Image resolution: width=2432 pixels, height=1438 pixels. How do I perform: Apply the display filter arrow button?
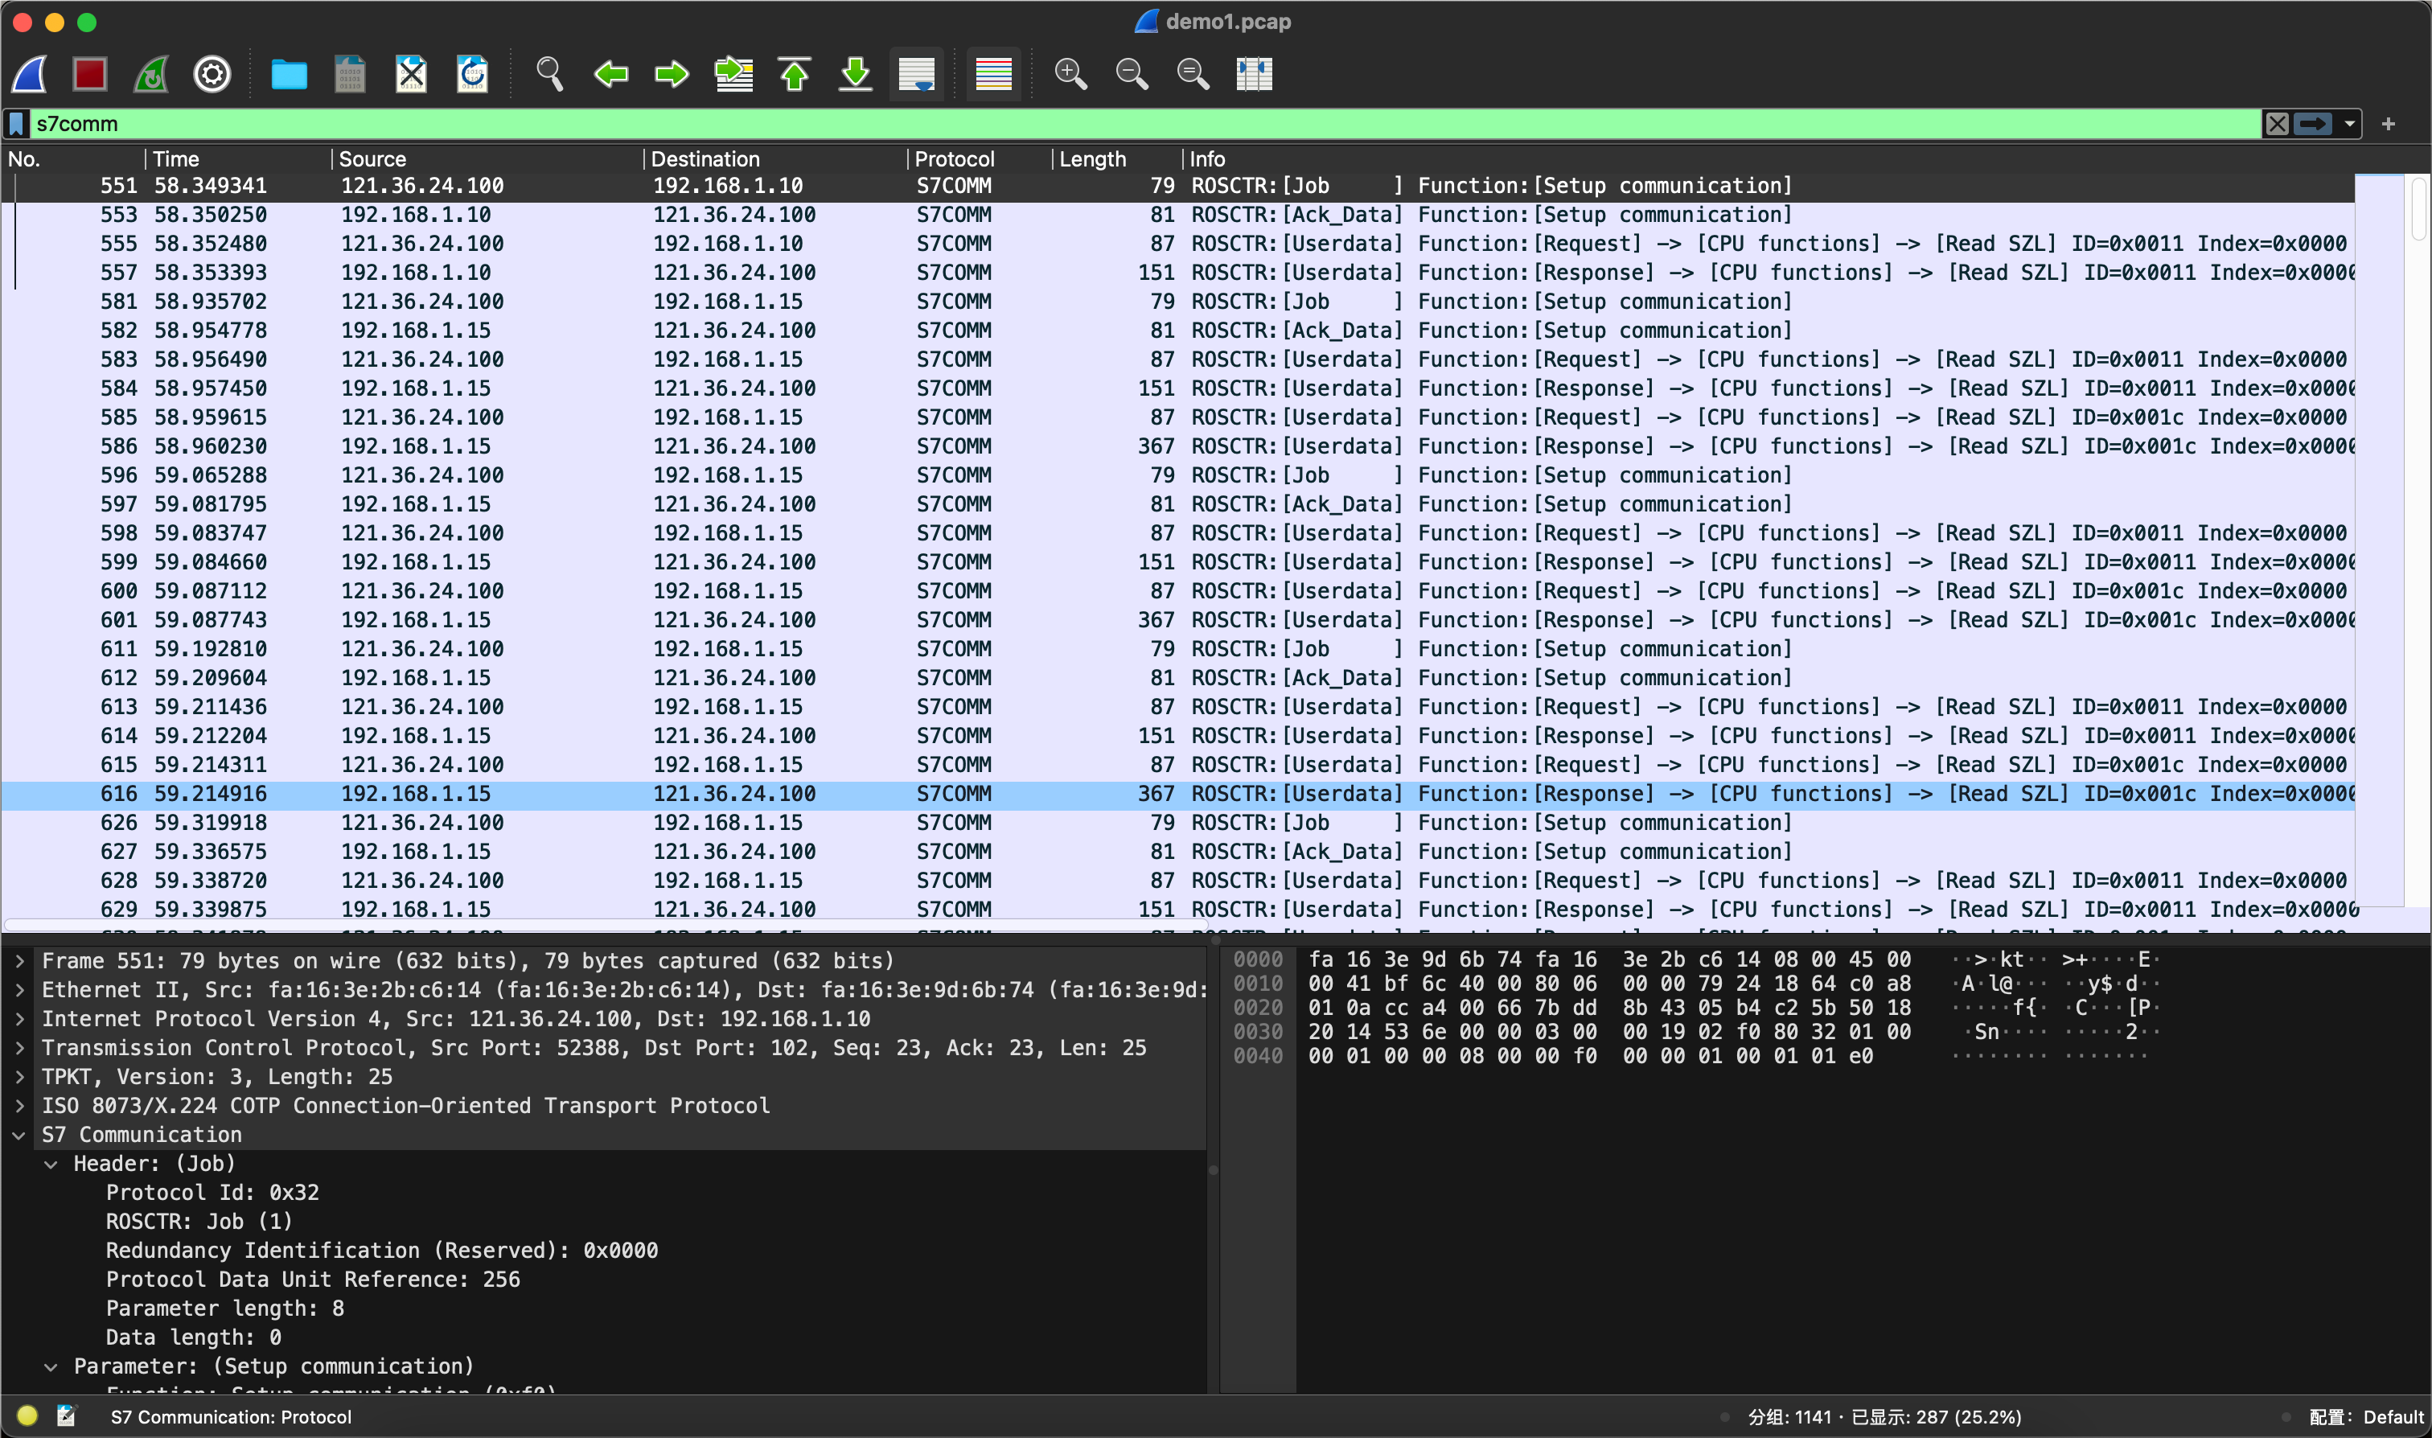pos(2314,124)
